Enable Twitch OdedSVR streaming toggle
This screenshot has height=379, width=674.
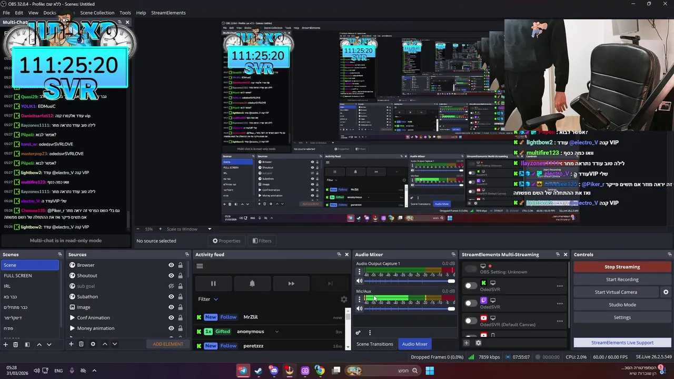pyautogui.click(x=471, y=303)
